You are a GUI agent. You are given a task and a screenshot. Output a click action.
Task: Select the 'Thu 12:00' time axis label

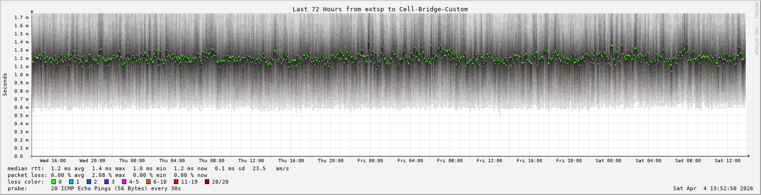click(251, 161)
